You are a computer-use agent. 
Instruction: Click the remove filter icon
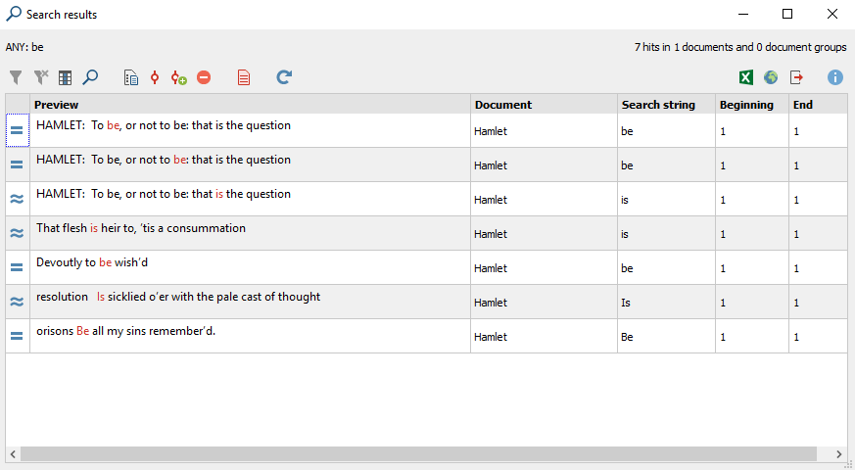(41, 78)
